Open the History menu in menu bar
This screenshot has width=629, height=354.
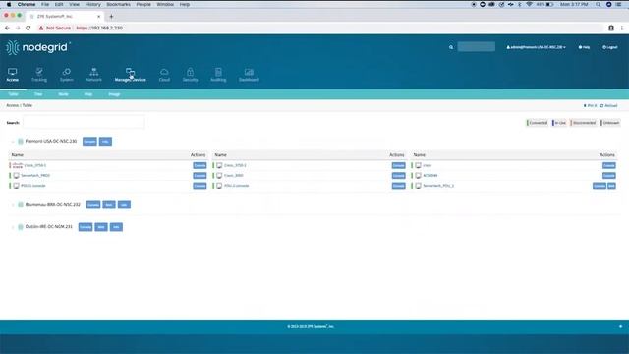pos(92,4)
